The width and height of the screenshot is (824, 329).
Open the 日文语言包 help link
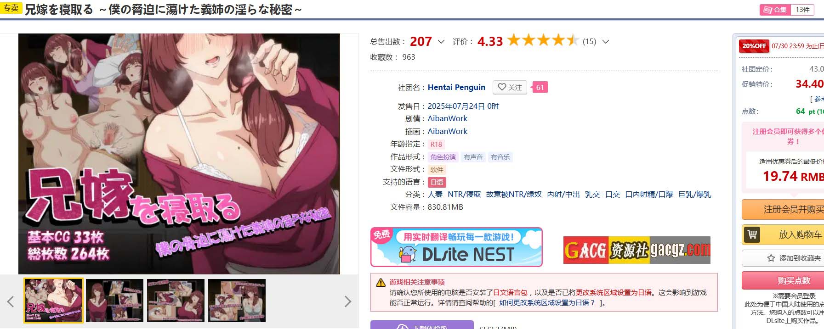(510, 292)
